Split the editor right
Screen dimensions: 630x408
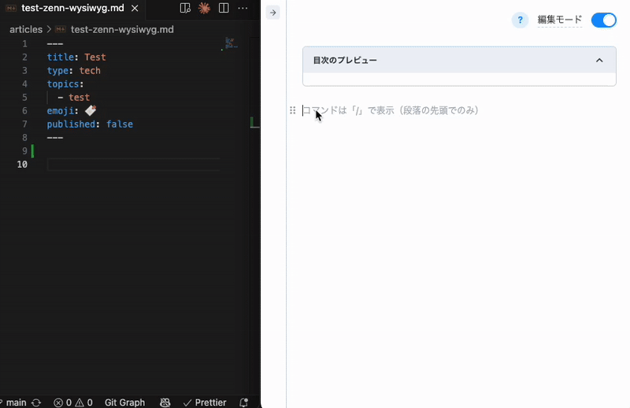point(224,8)
